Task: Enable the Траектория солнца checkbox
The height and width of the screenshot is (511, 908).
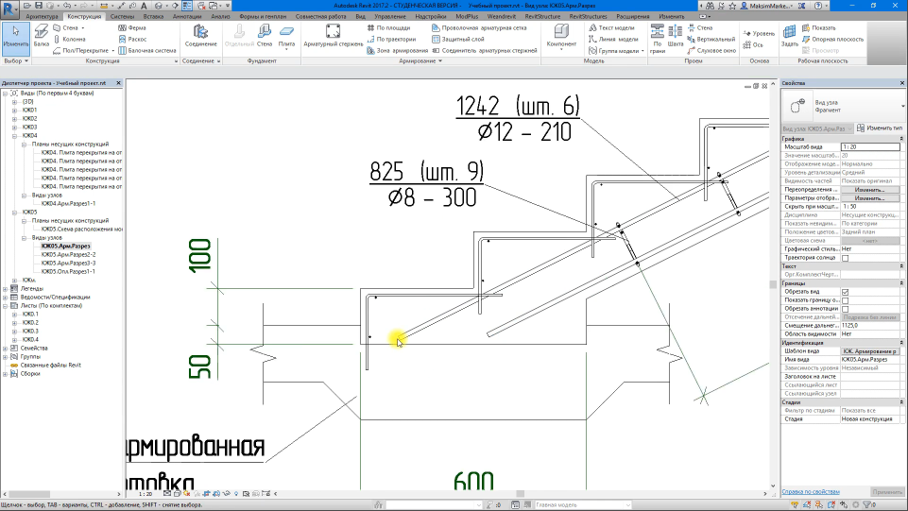Action: pos(845,258)
